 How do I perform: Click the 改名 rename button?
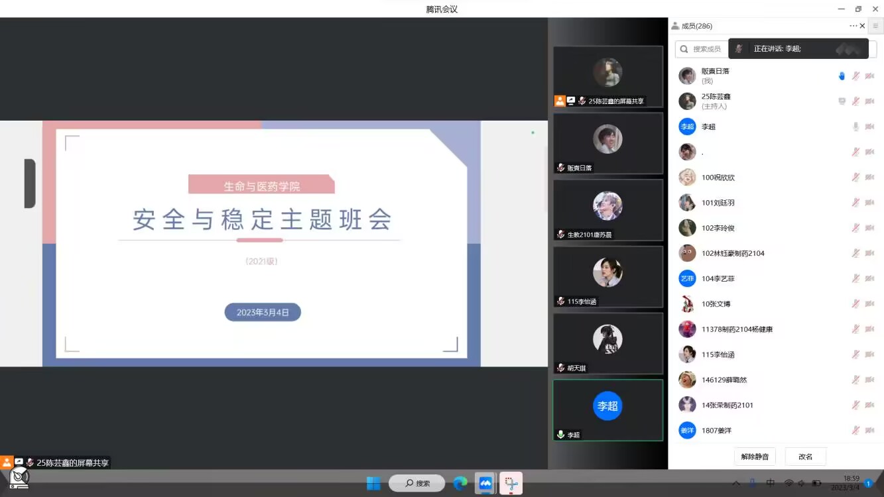(805, 457)
